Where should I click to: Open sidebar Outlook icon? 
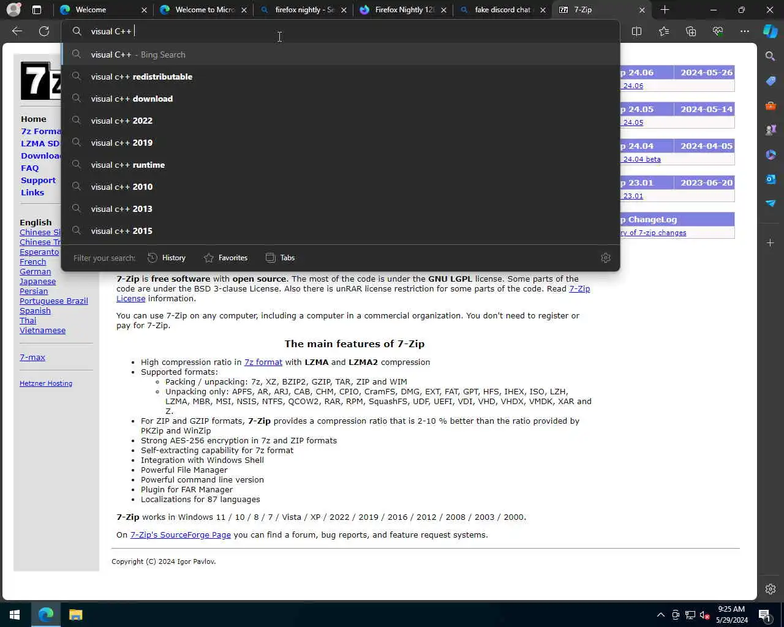tap(771, 179)
